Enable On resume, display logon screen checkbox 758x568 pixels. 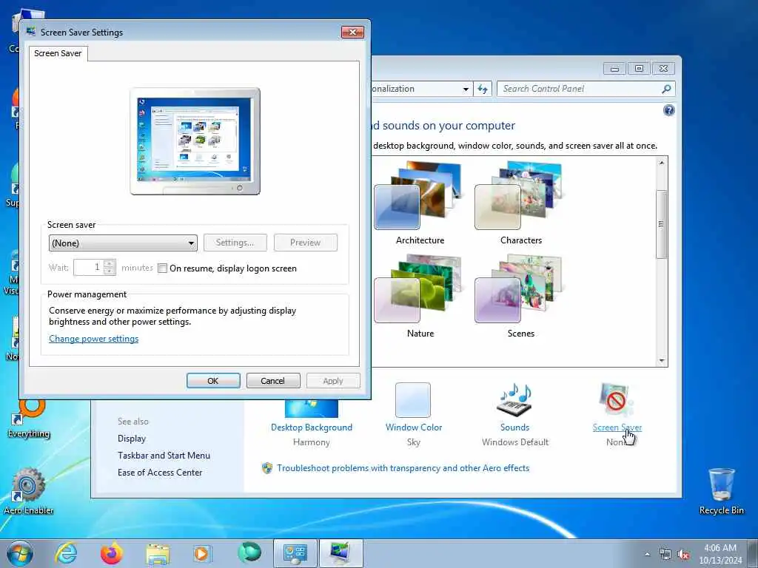click(163, 268)
